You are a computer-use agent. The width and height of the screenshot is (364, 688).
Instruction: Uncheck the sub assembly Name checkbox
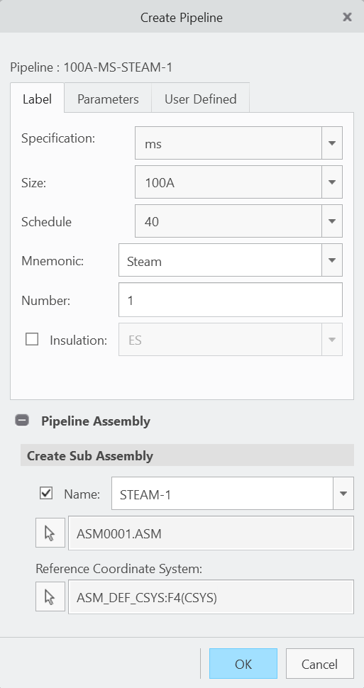click(x=46, y=494)
